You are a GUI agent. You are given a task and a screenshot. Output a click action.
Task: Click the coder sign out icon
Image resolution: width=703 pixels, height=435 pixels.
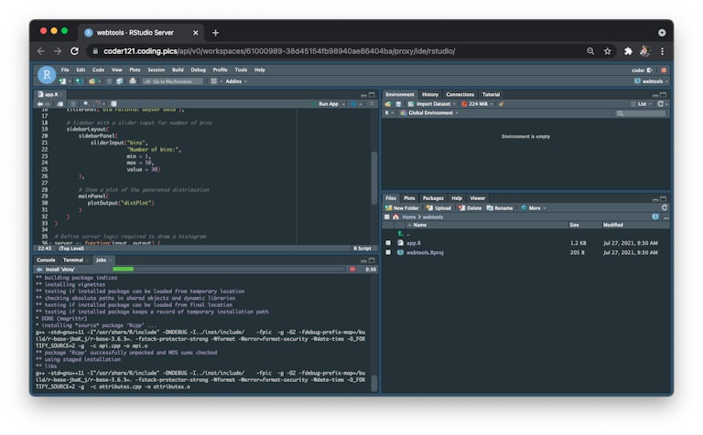coord(649,70)
